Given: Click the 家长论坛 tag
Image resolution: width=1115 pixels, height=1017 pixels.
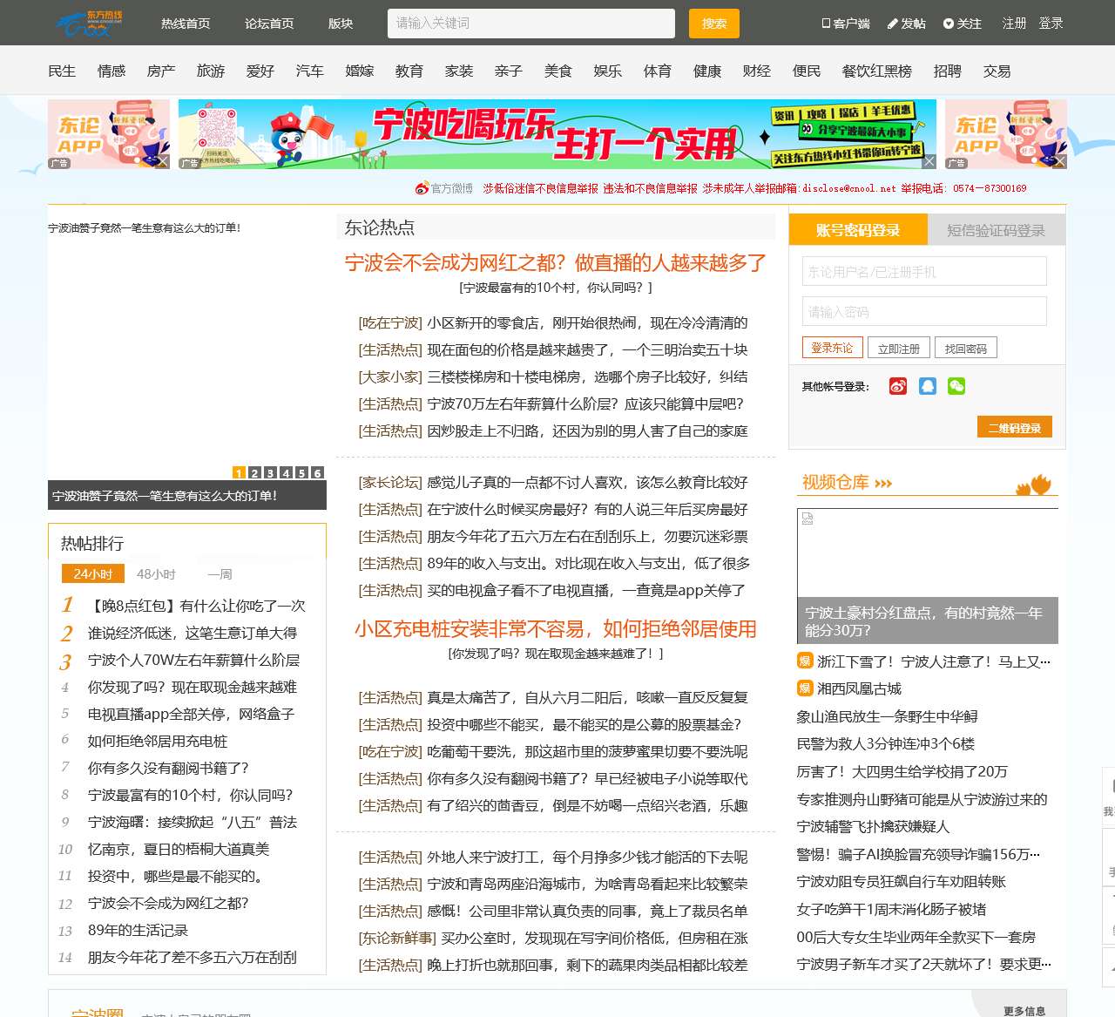Looking at the screenshot, I should [390, 482].
